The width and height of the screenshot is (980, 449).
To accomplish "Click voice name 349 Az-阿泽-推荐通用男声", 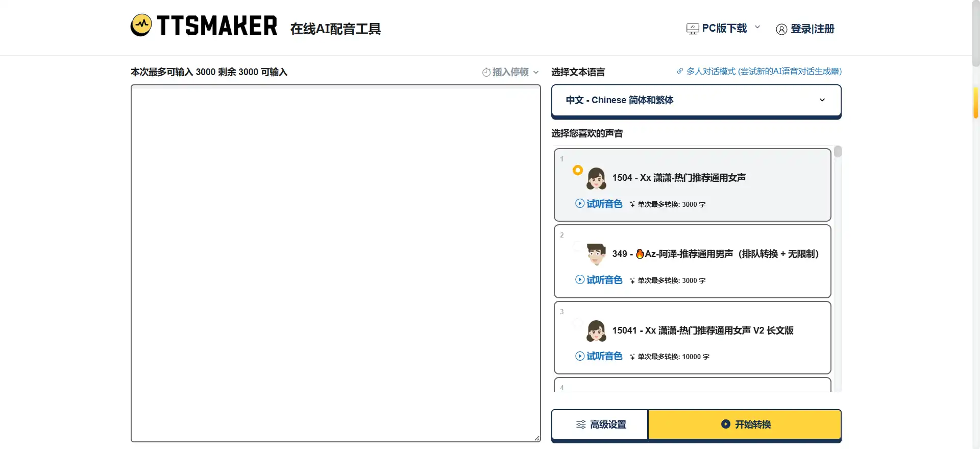I will point(715,254).
